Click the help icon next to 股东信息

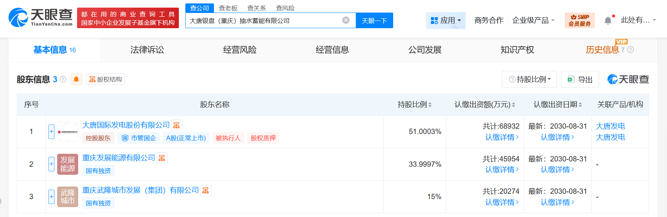63,79
